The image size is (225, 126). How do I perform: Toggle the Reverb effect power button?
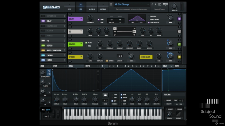(x=179, y=44)
